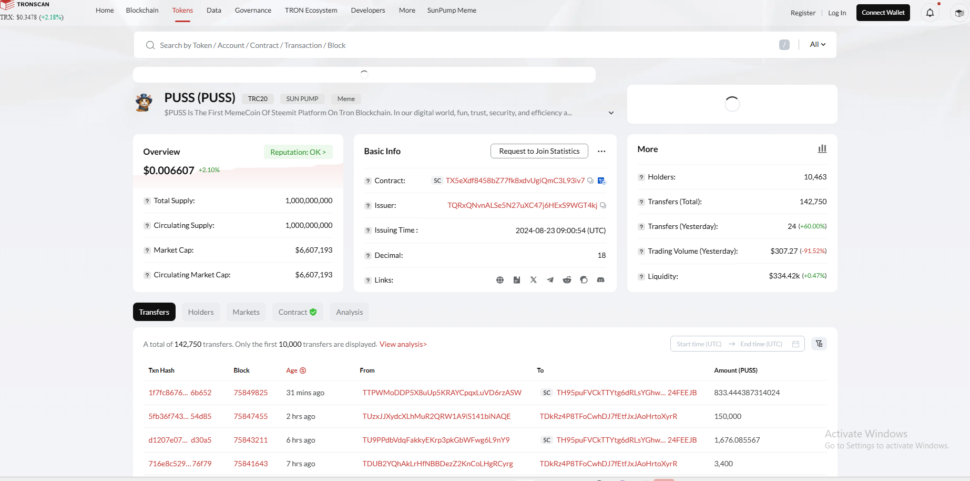
Task: Copy the contract address with copy icon
Action: click(x=590, y=181)
